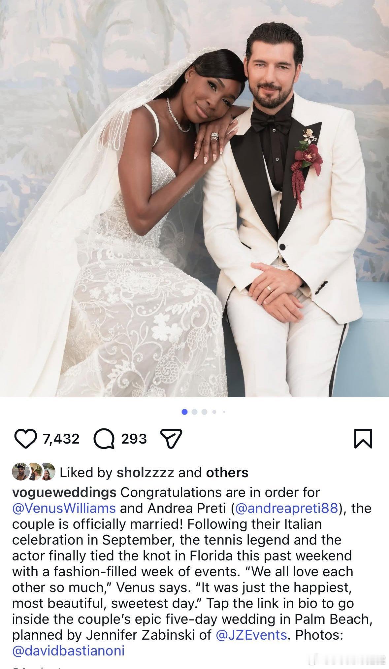Open the vogueweddings username

coord(64,493)
